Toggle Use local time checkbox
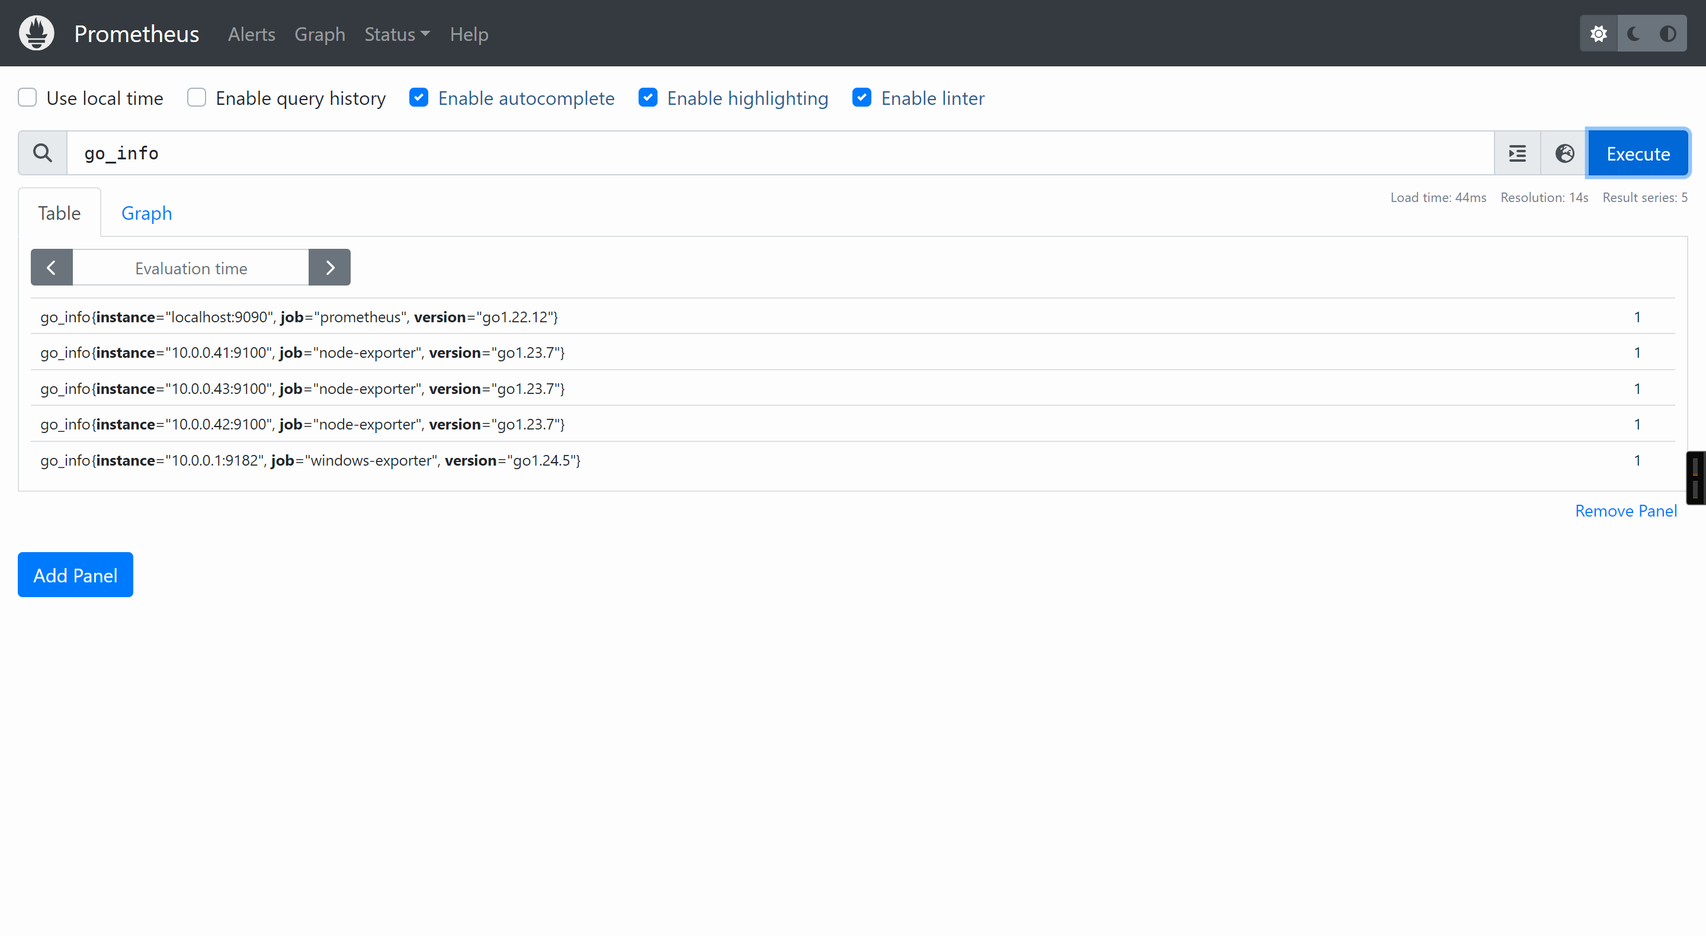The image size is (1706, 936). [27, 97]
